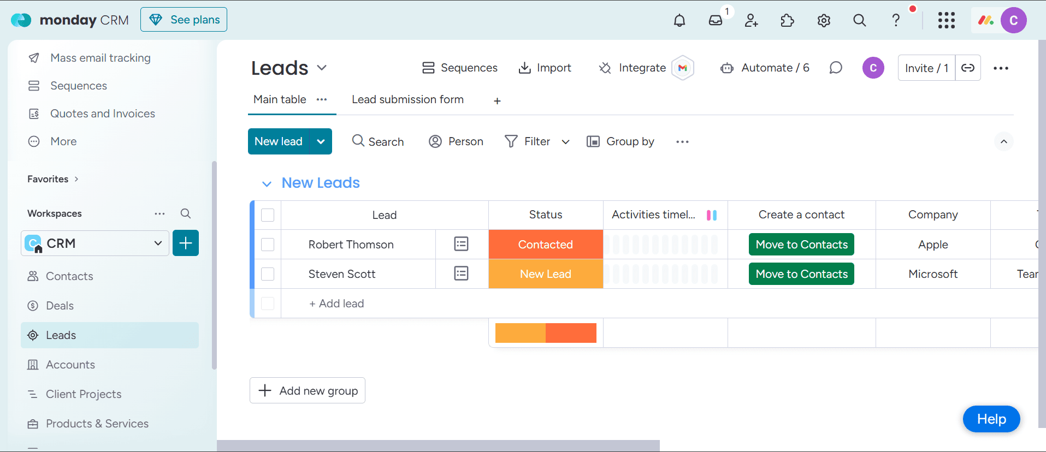Open Deals in the sidebar
Image resolution: width=1046 pixels, height=452 pixels.
60,306
